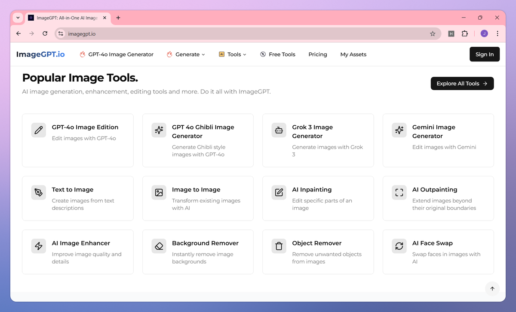Select the Object Remover trash icon

pos(279,246)
